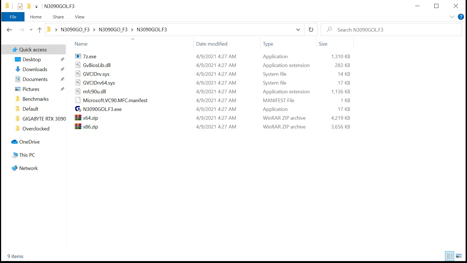The image size is (467, 263).
Task: Click the x86.zip WinRAR icon
Action: tap(78, 127)
